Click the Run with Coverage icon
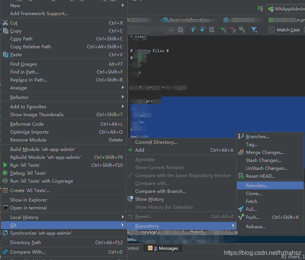 5,181
